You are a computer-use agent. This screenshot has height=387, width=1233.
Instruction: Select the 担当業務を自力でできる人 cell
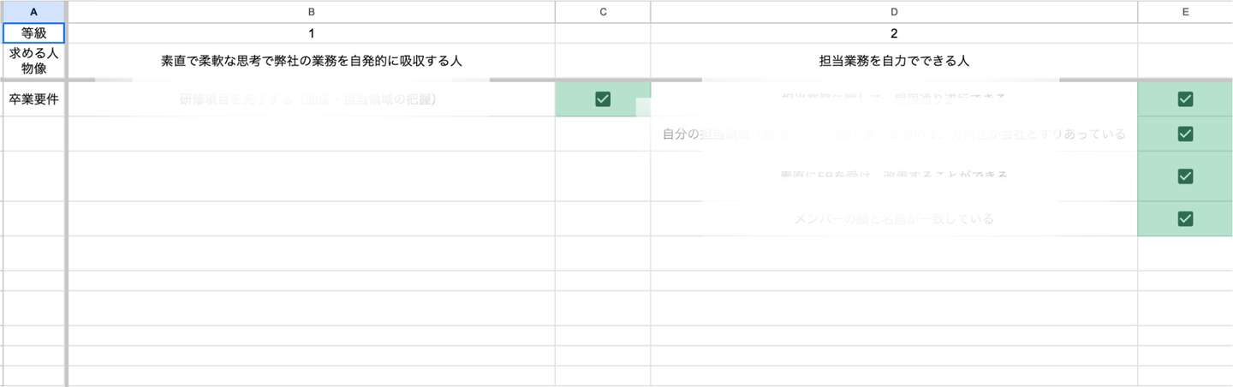point(894,62)
